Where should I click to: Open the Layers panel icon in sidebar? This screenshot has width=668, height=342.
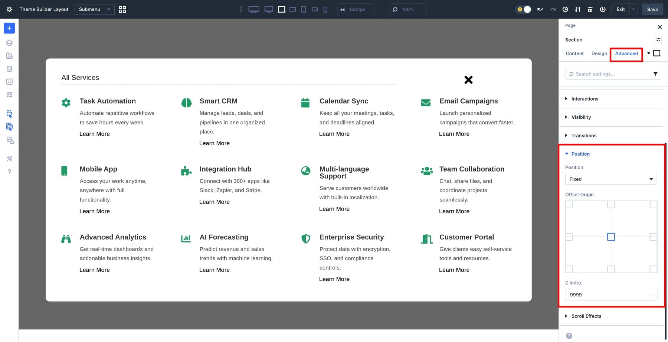pyautogui.click(x=9, y=43)
